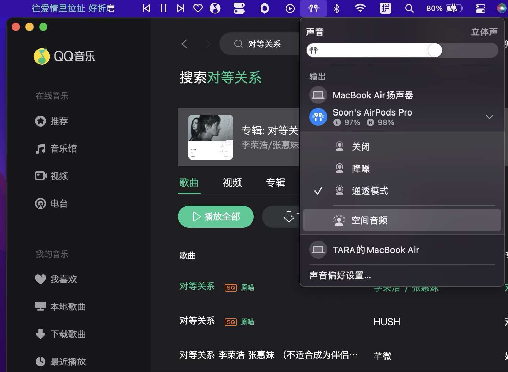Click the toggle-switch menu bar icon
Screen dimensions: 508x372
coord(239,8)
